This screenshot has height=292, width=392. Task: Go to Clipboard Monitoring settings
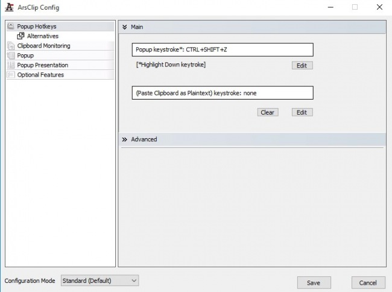pyautogui.click(x=60, y=46)
